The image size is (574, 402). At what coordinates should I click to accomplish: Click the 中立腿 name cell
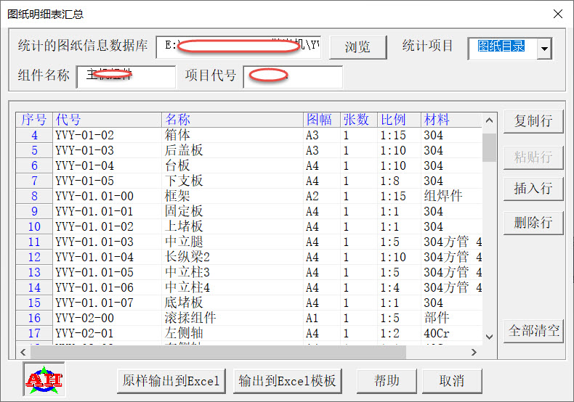pos(233,242)
